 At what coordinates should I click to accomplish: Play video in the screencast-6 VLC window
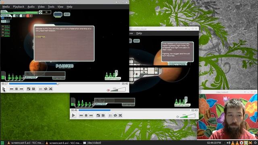73,116
